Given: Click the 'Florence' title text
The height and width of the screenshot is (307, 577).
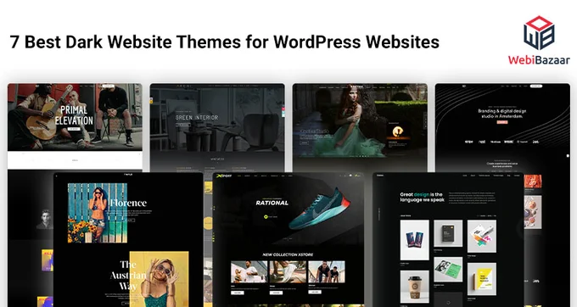Looking at the screenshot, I should point(128,203).
